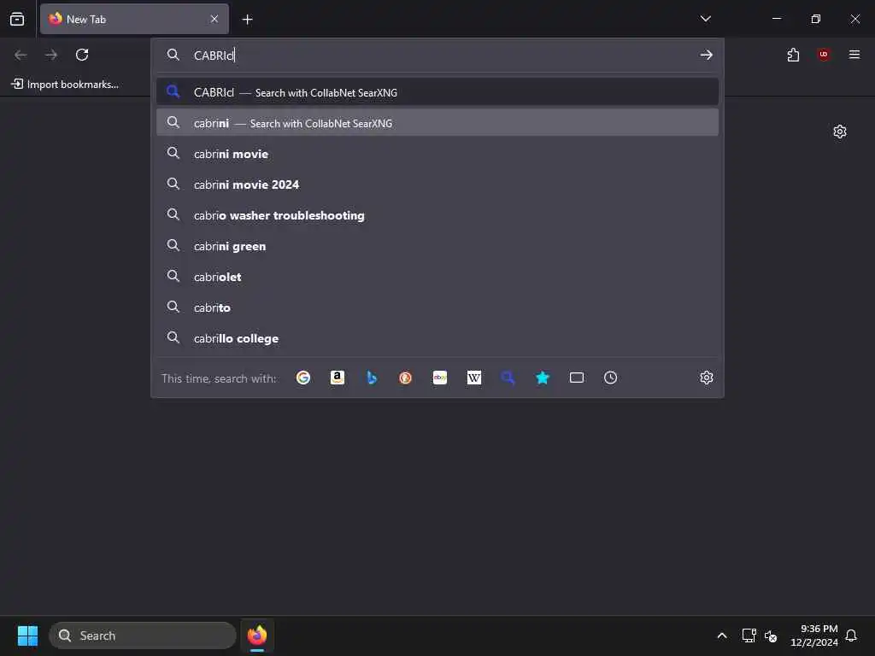
Task: Focus the address bar containing CABRIcl
Action: pos(437,55)
